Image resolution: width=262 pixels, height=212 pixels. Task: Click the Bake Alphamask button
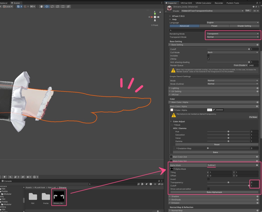[x=214, y=192]
